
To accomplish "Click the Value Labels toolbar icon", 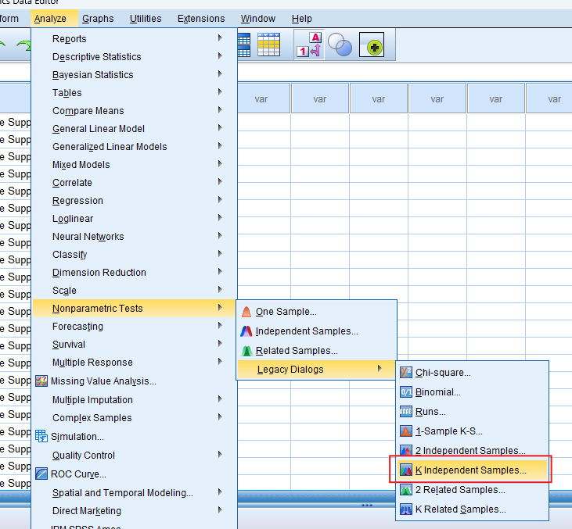I will [309, 46].
